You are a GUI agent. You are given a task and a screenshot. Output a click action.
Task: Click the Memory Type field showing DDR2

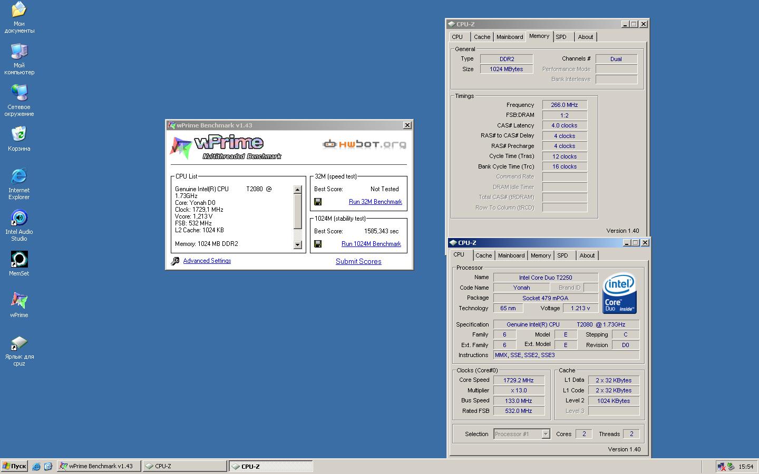[x=507, y=59]
